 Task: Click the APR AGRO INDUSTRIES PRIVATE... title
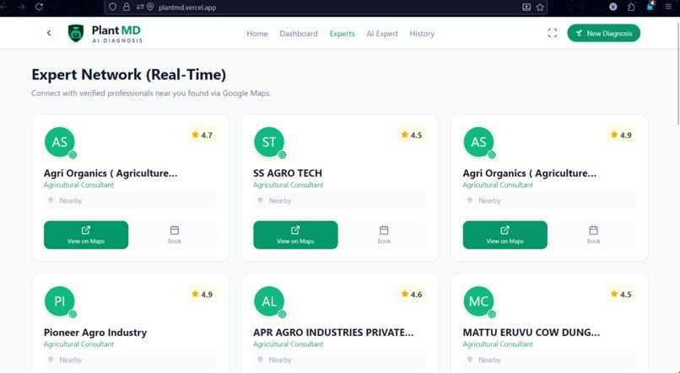(x=333, y=333)
